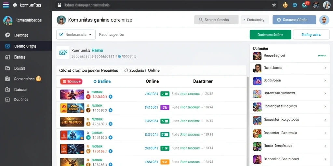Focus the search field with the magnifier
Viewport: 333px width, 166px height.
[216, 20]
